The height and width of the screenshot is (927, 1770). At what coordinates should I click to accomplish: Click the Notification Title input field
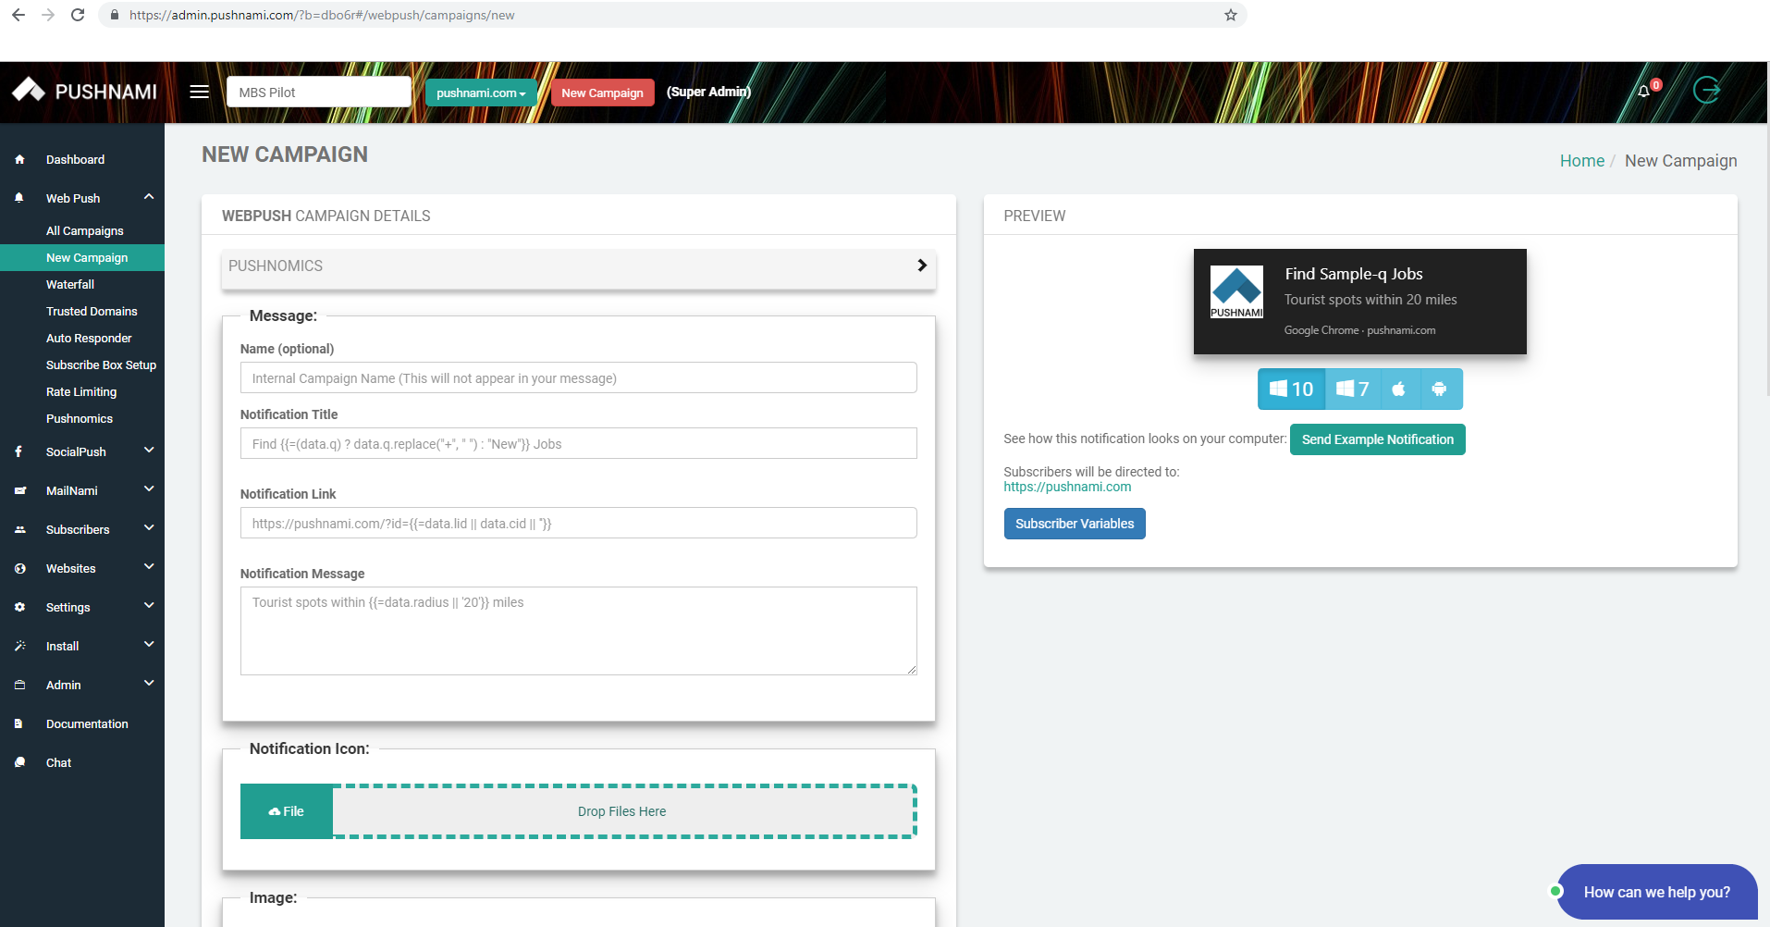tap(578, 443)
